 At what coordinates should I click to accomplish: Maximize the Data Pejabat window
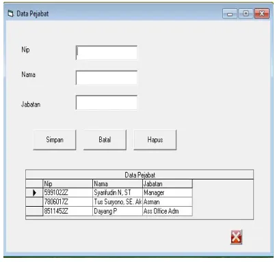[246, 14]
